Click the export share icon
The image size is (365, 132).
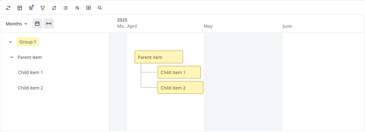pyautogui.click(x=89, y=8)
